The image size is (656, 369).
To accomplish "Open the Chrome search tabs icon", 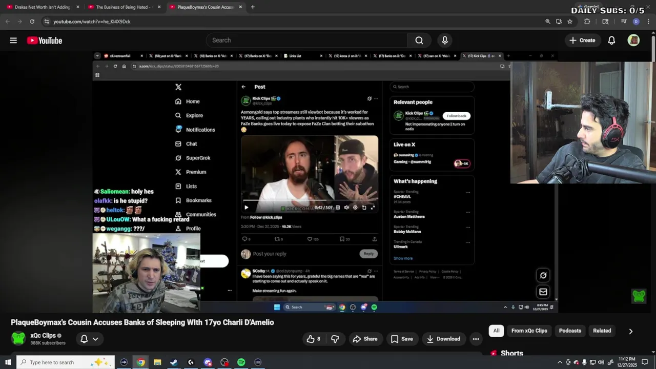I will (605, 22).
